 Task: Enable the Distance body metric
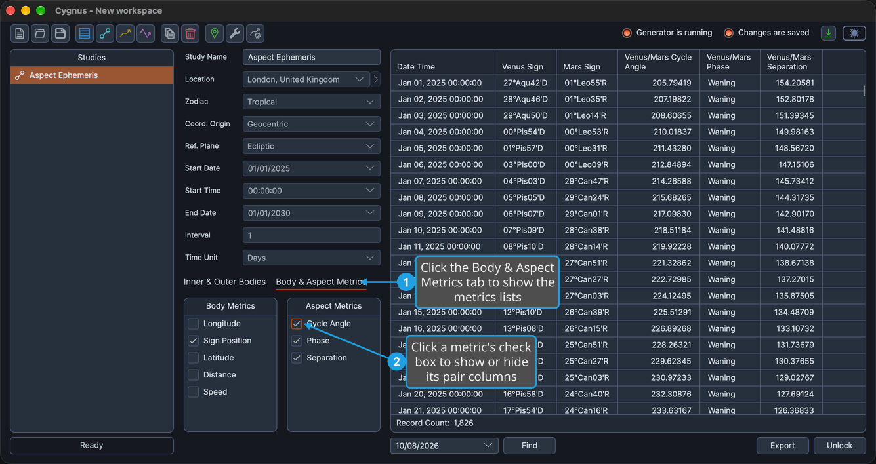[x=193, y=375]
